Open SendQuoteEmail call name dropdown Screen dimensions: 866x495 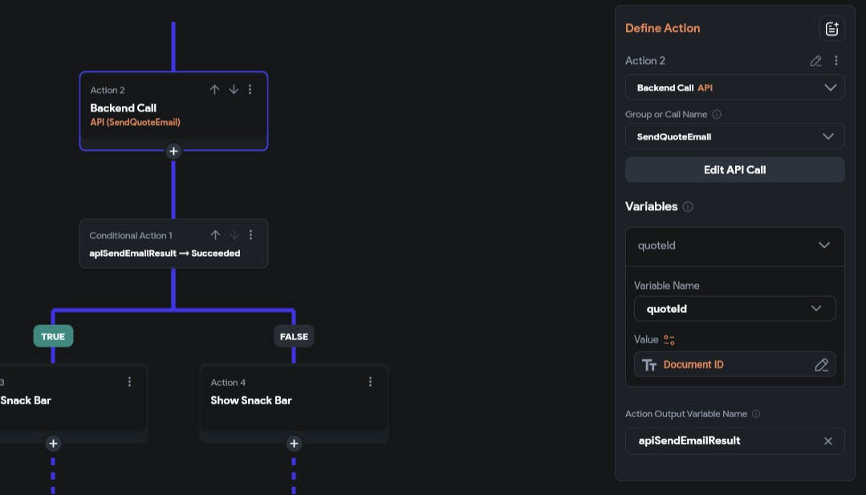click(734, 136)
